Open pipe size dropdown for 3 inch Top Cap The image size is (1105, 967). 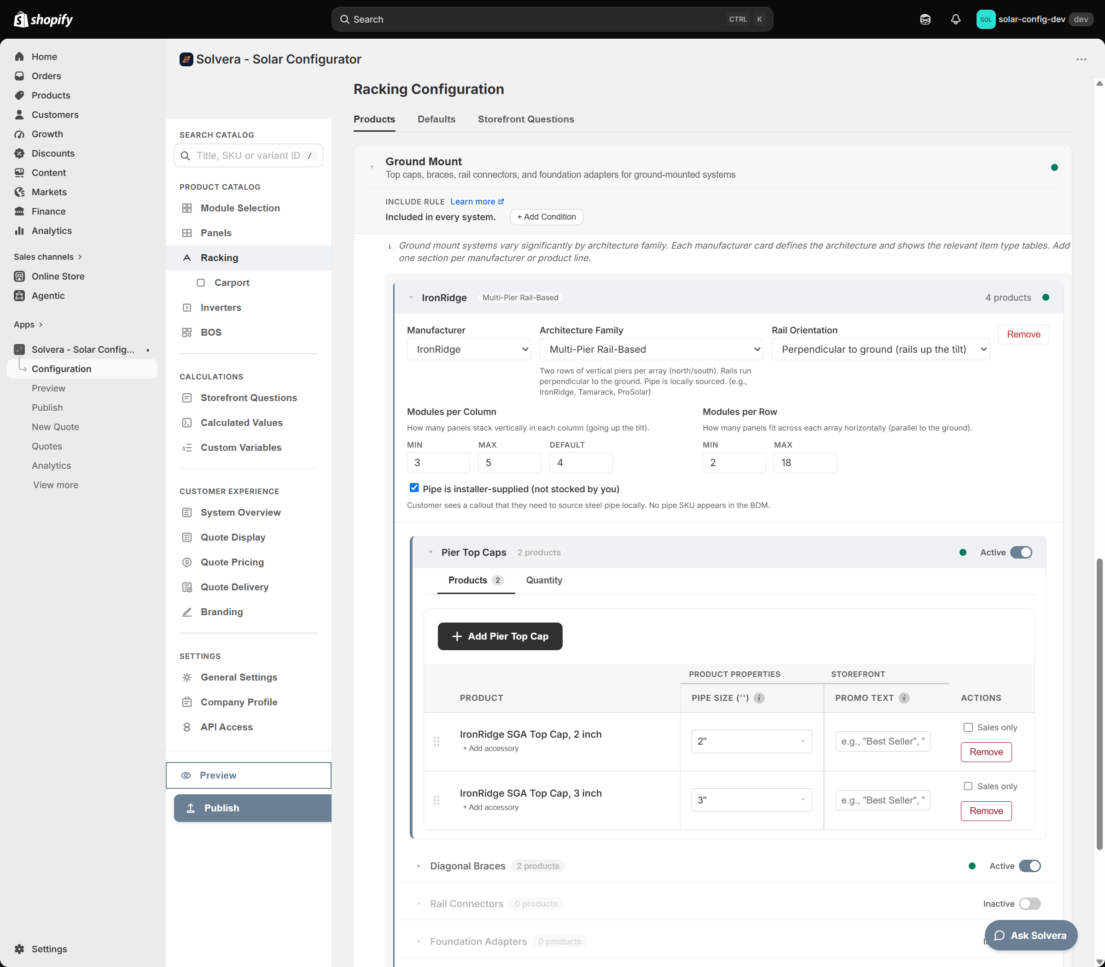click(x=751, y=800)
